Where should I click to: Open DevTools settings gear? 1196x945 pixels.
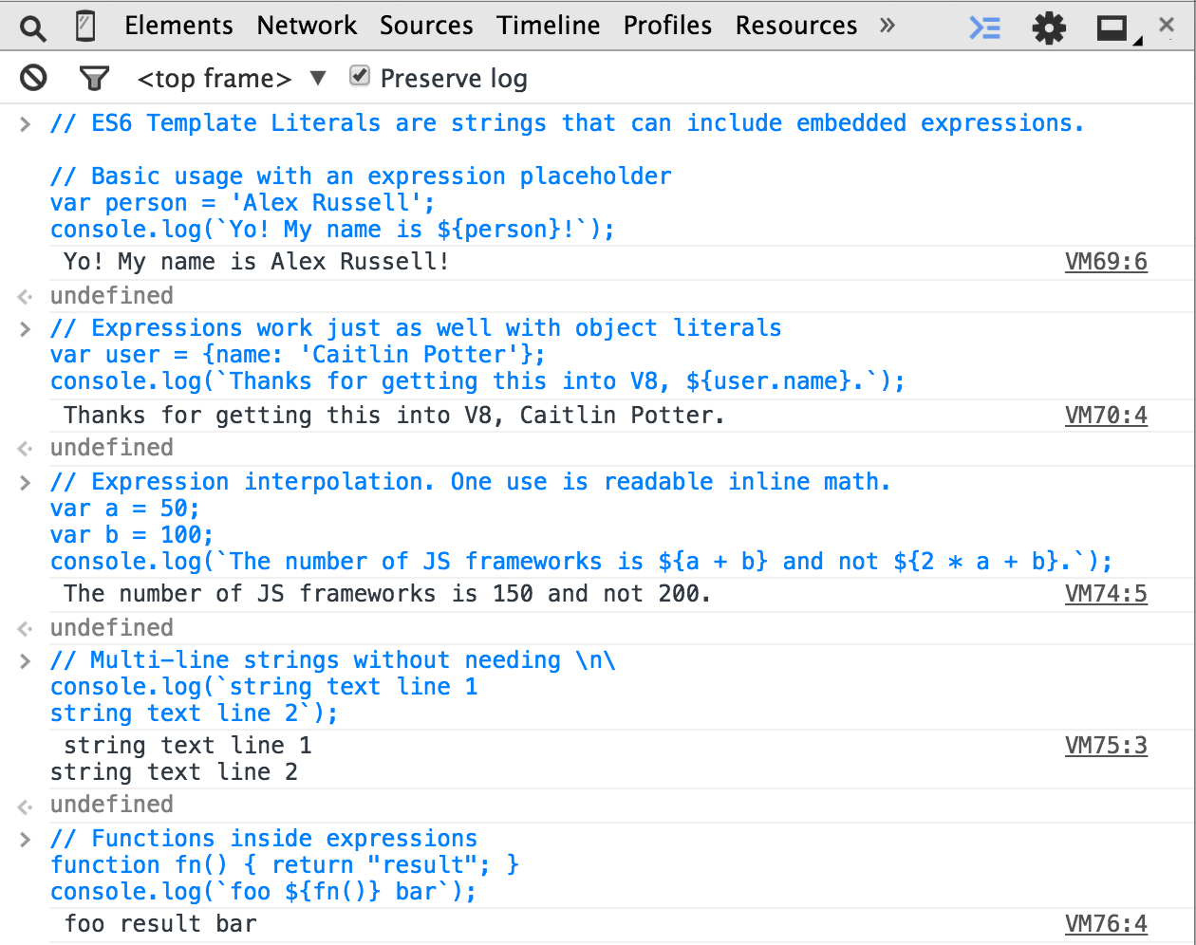1049,28
